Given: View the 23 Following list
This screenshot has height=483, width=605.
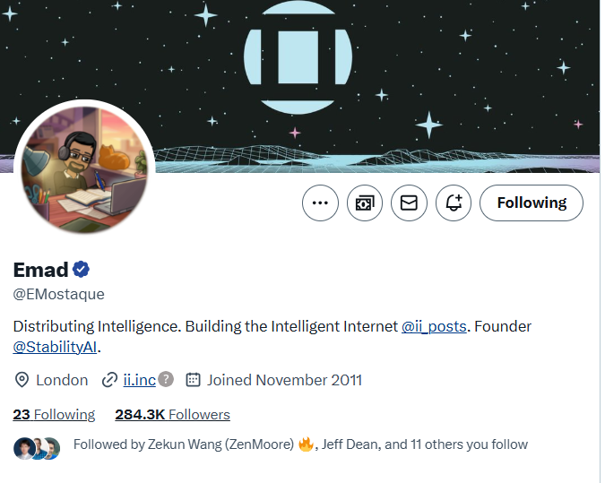Looking at the screenshot, I should click(x=54, y=414).
